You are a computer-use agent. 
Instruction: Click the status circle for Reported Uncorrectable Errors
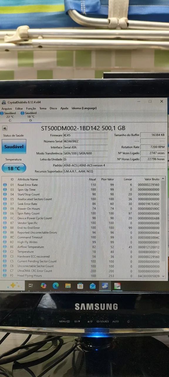point(5,232)
